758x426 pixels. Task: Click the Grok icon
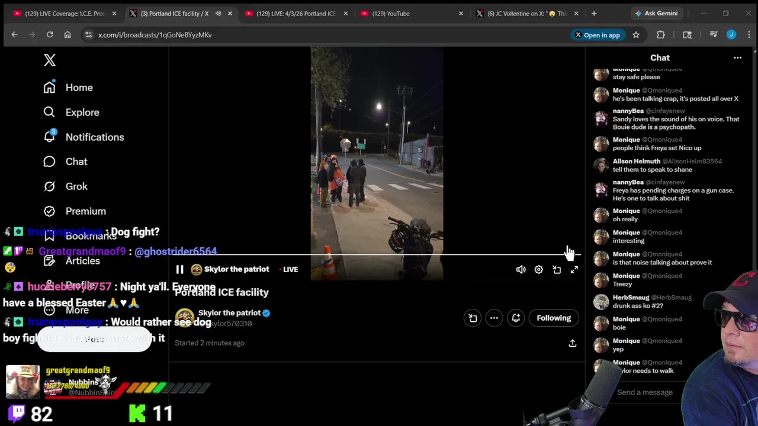click(49, 186)
